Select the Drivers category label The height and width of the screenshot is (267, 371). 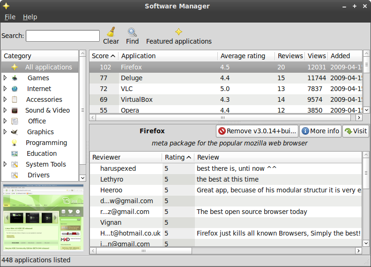[x=38, y=175]
